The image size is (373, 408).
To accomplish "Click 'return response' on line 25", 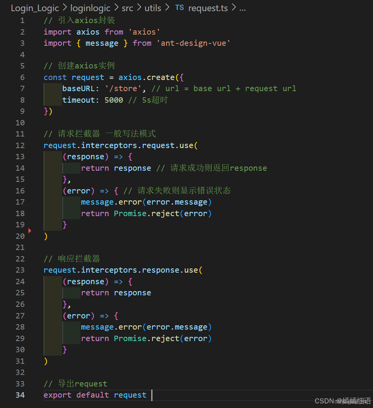I will click(116, 293).
